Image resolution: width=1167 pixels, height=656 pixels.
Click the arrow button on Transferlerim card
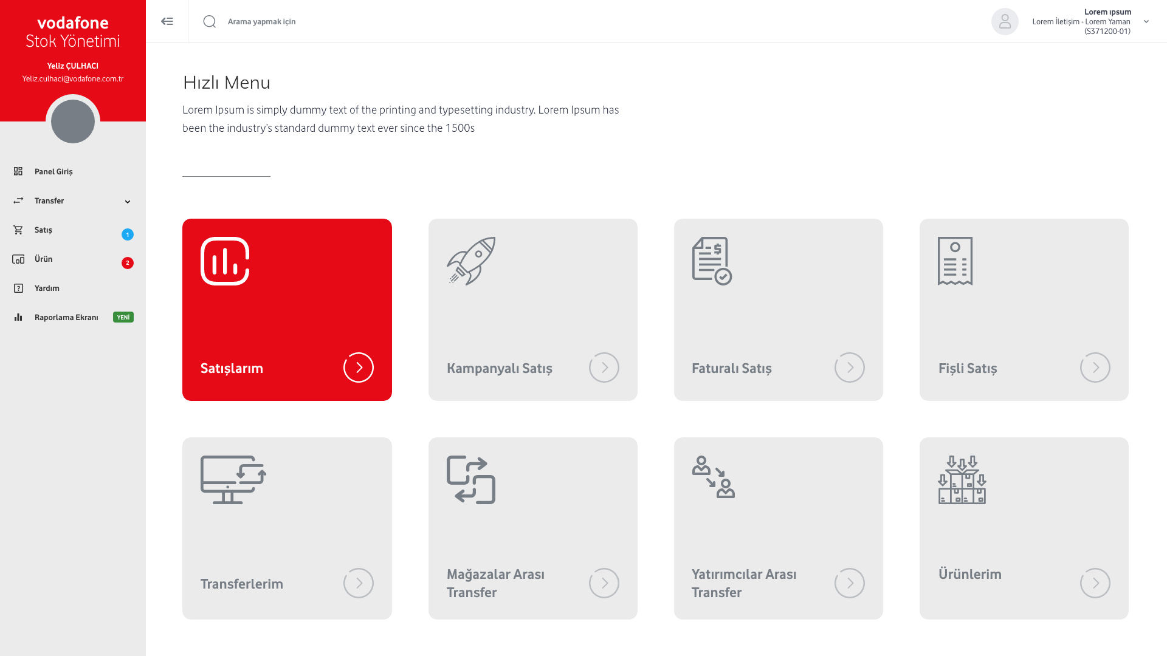coord(359,583)
